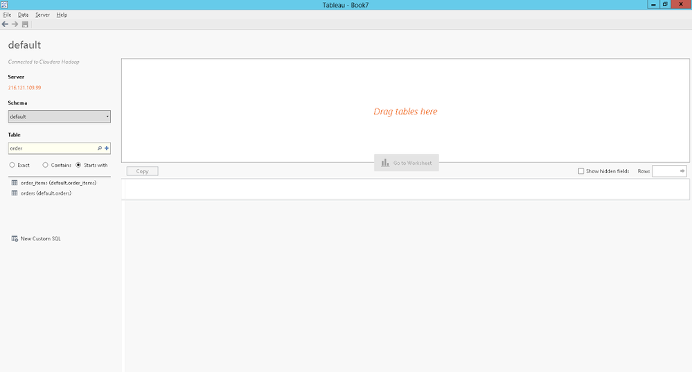Screen dimensions: 692x372
Task: Enable Show hidden fields checkbox
Action: pyautogui.click(x=580, y=171)
